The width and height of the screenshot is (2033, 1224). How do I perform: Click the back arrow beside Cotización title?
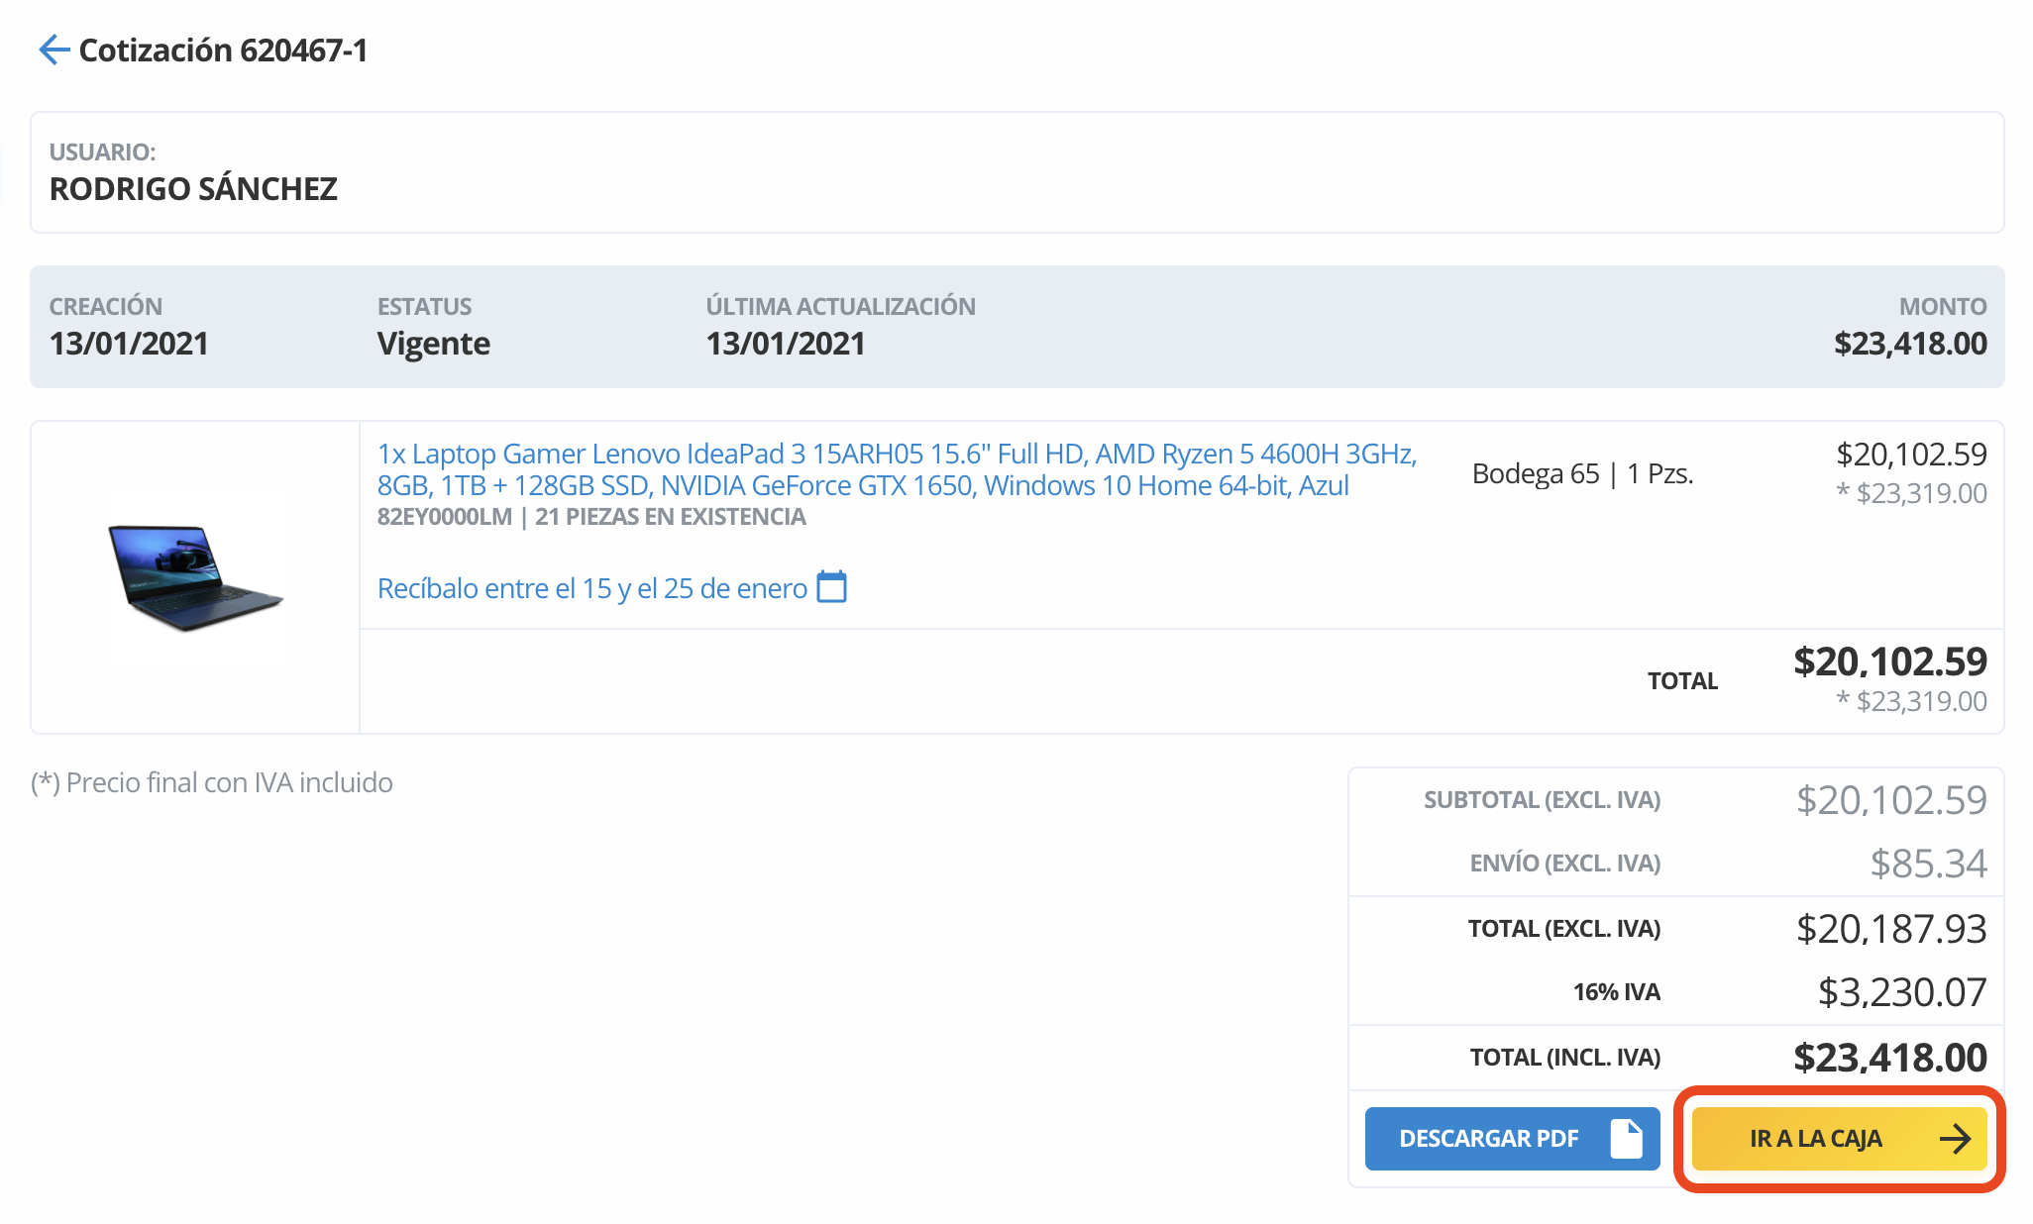53,50
